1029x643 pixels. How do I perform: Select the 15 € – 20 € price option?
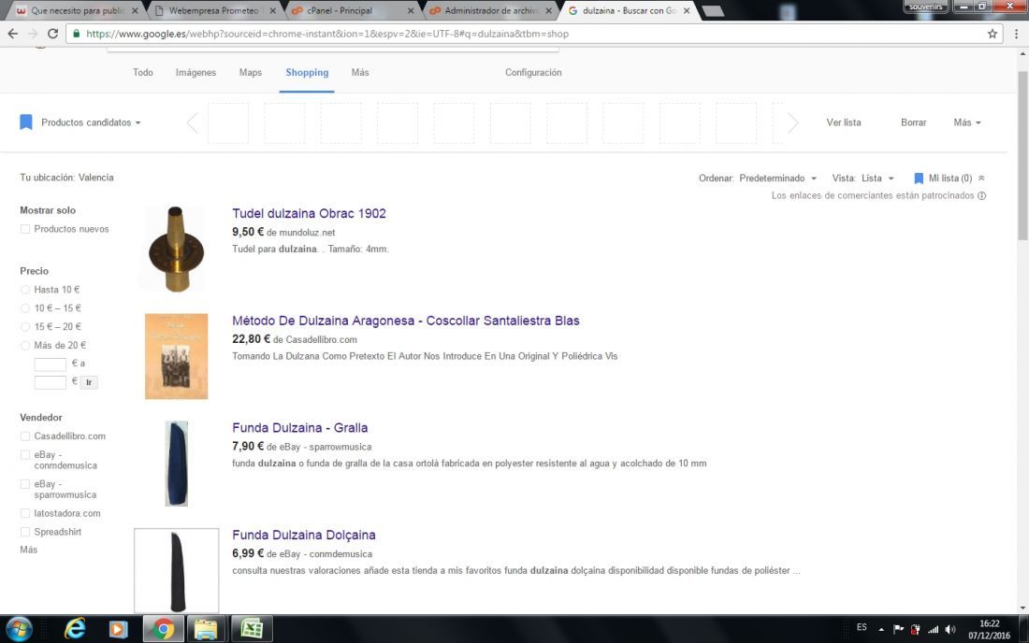[25, 326]
